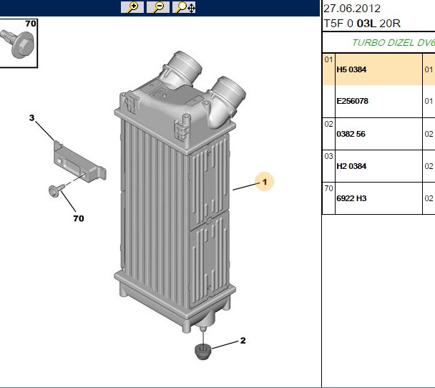Click callout number 3 beside the bracket
Screen dimensions: 435x388
(32, 117)
